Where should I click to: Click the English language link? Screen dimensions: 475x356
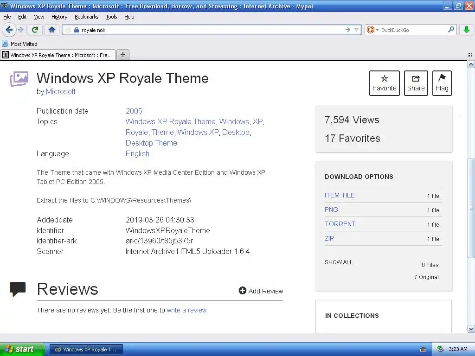(137, 153)
